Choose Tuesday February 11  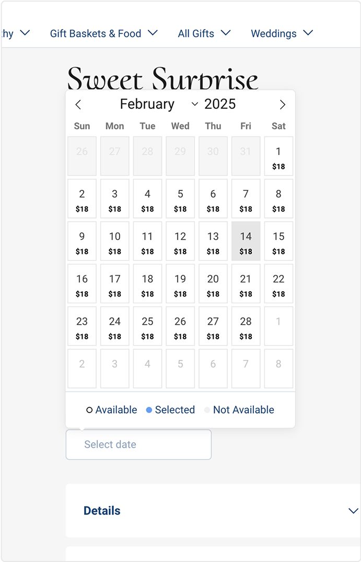point(147,241)
